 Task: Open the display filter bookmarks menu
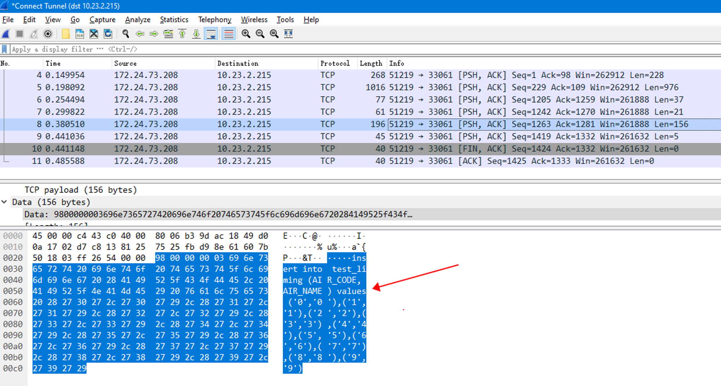point(4,49)
